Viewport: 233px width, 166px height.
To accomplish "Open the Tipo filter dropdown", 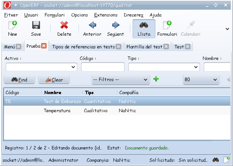I will (x=164, y=67).
